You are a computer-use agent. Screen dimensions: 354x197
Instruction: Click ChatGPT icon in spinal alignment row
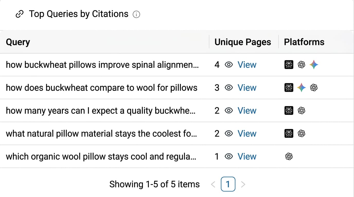pyautogui.click(x=301, y=65)
